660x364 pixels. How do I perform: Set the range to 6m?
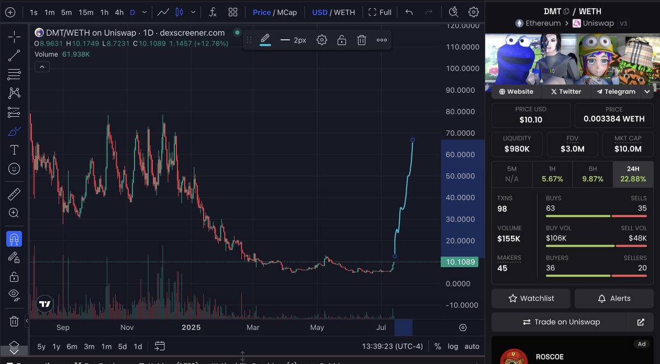(x=72, y=346)
